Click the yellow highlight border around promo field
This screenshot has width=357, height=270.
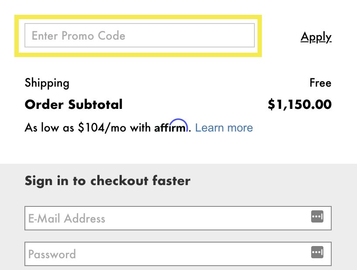pyautogui.click(x=139, y=17)
